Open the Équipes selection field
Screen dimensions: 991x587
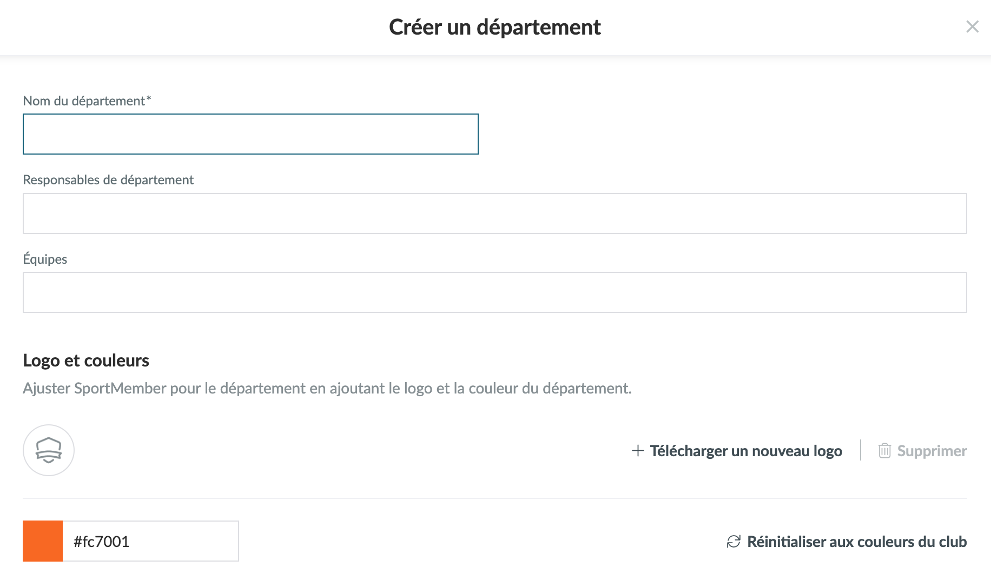point(494,292)
